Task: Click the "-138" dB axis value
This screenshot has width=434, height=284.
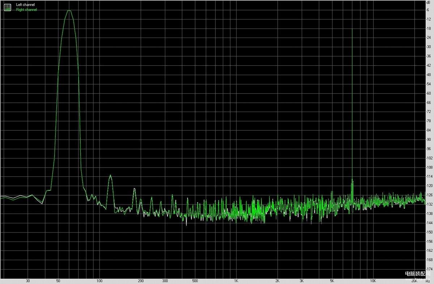Action: tap(429, 214)
